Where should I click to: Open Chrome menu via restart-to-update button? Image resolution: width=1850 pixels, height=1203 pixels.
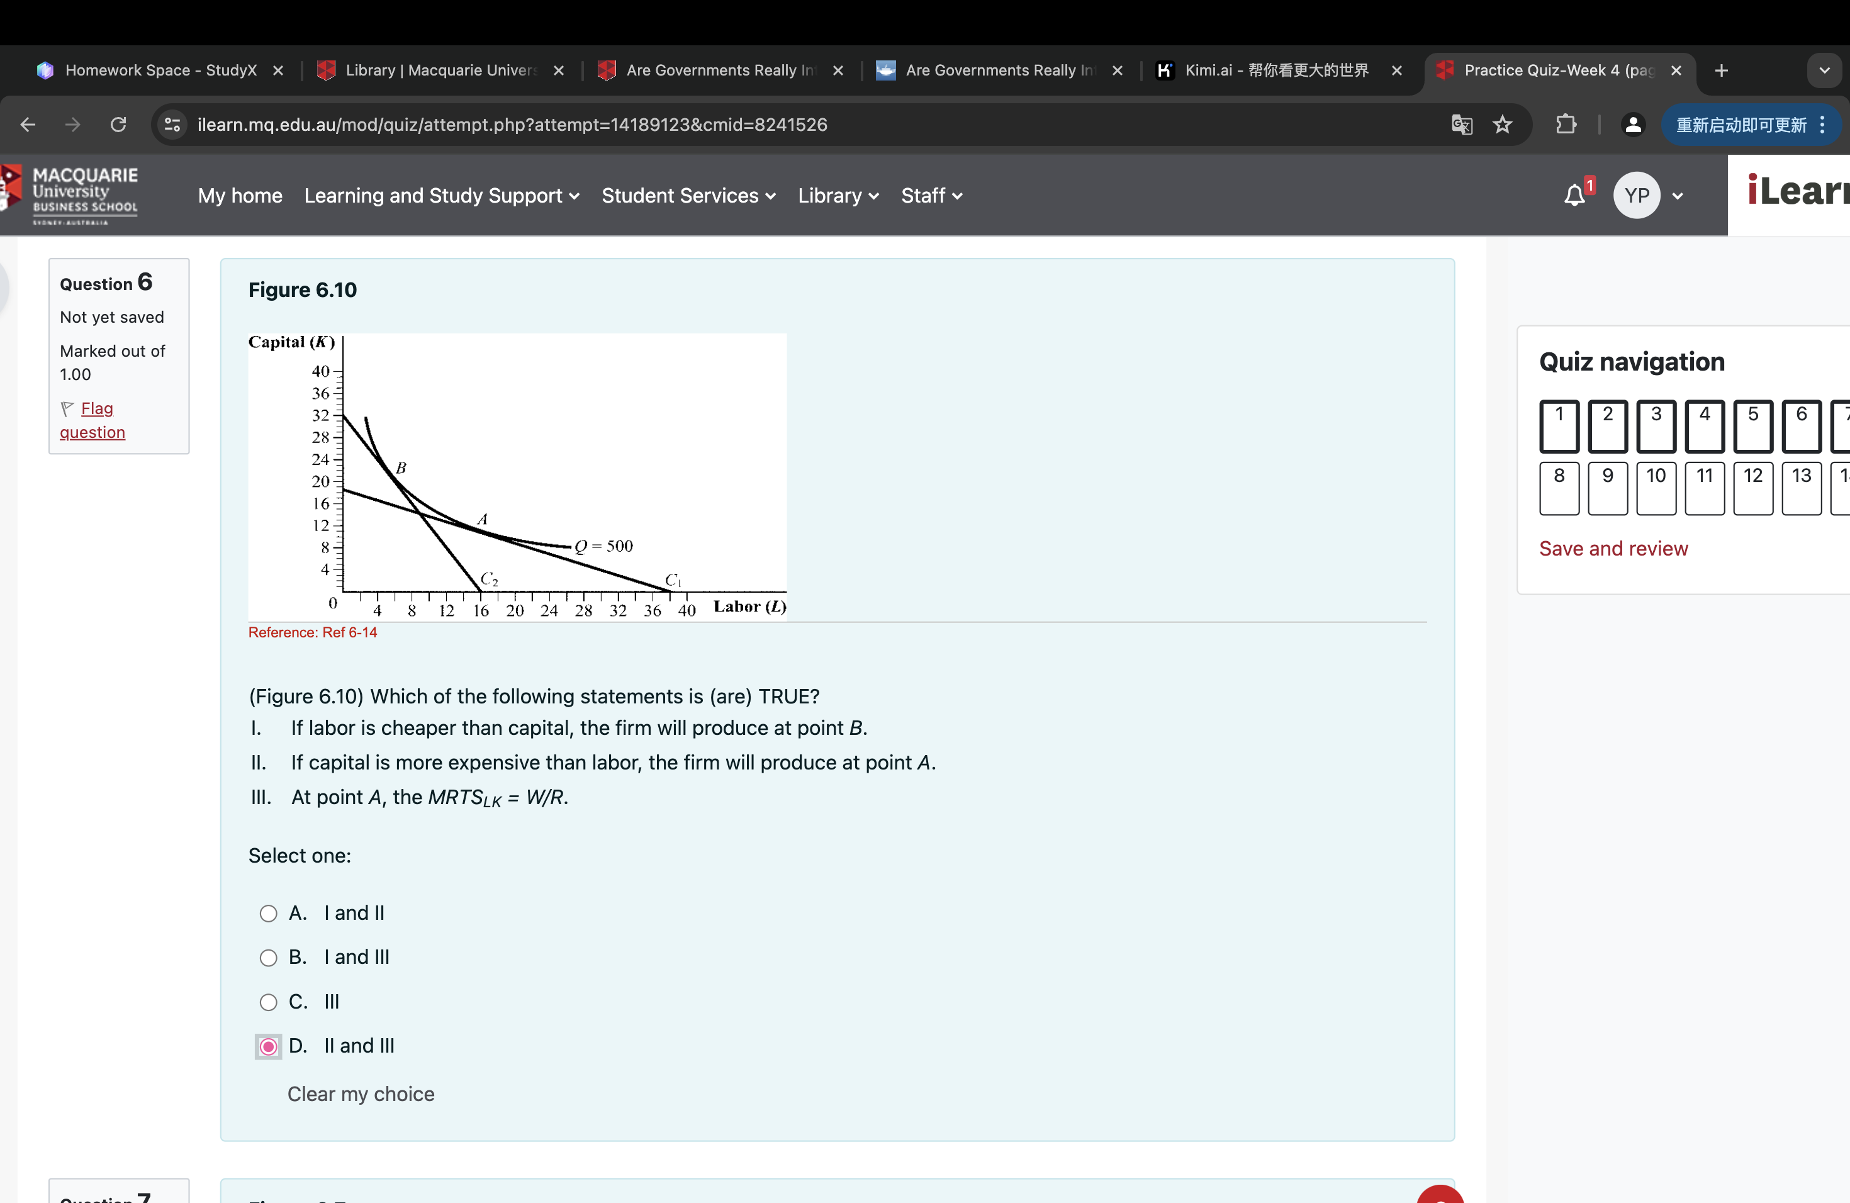tap(1751, 125)
